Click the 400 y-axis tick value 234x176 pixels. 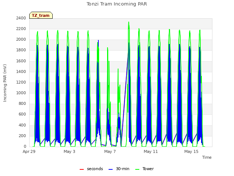click(x=22, y=125)
